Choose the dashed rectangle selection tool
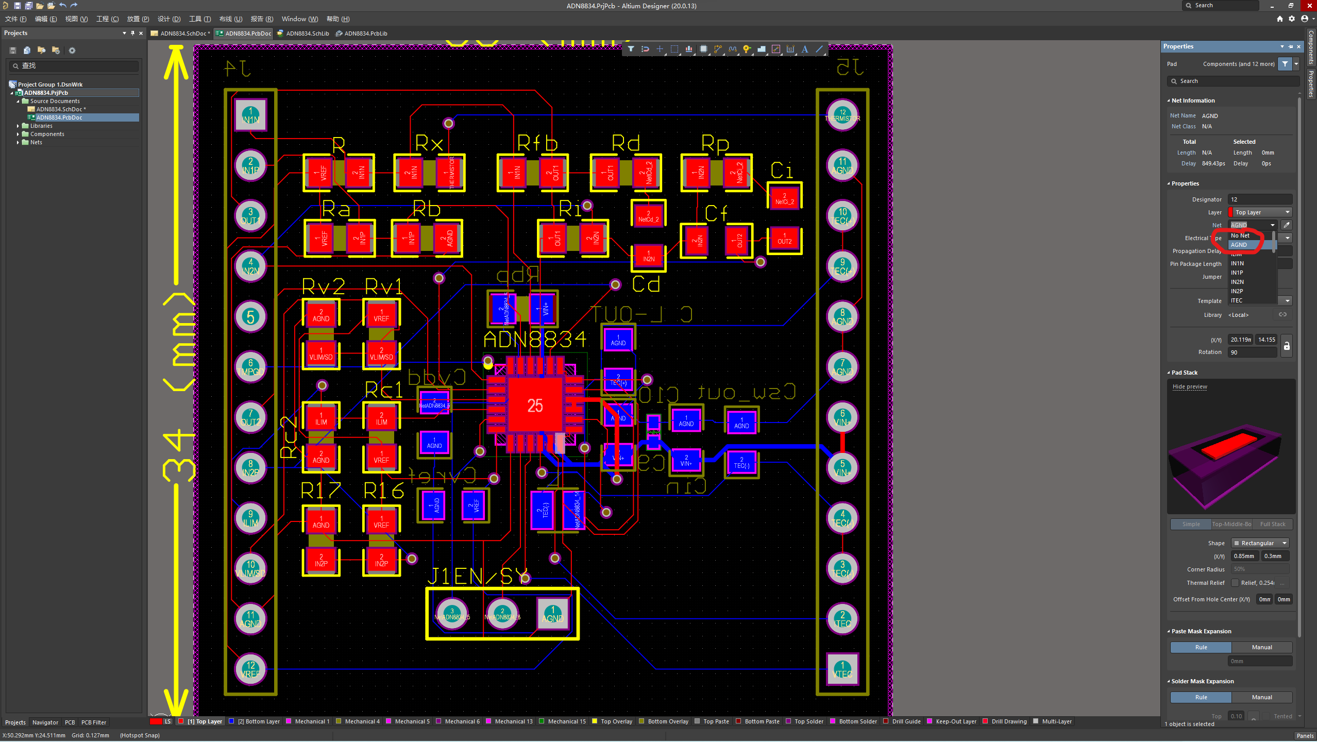The image size is (1317, 742). (x=674, y=49)
